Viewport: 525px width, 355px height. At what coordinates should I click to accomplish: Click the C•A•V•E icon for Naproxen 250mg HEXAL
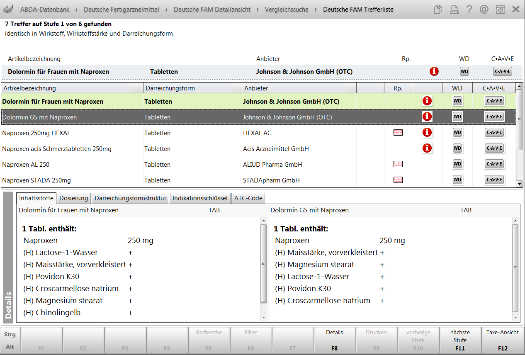[494, 132]
